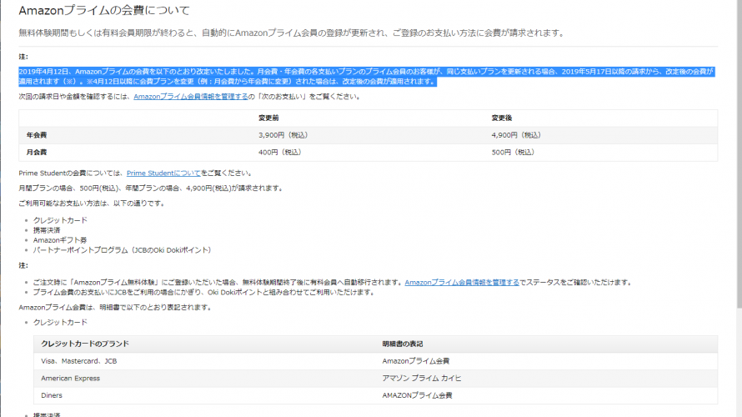Click the 'クレジットカード' bullet above the brand table
The image size is (742, 417).
pos(60,322)
